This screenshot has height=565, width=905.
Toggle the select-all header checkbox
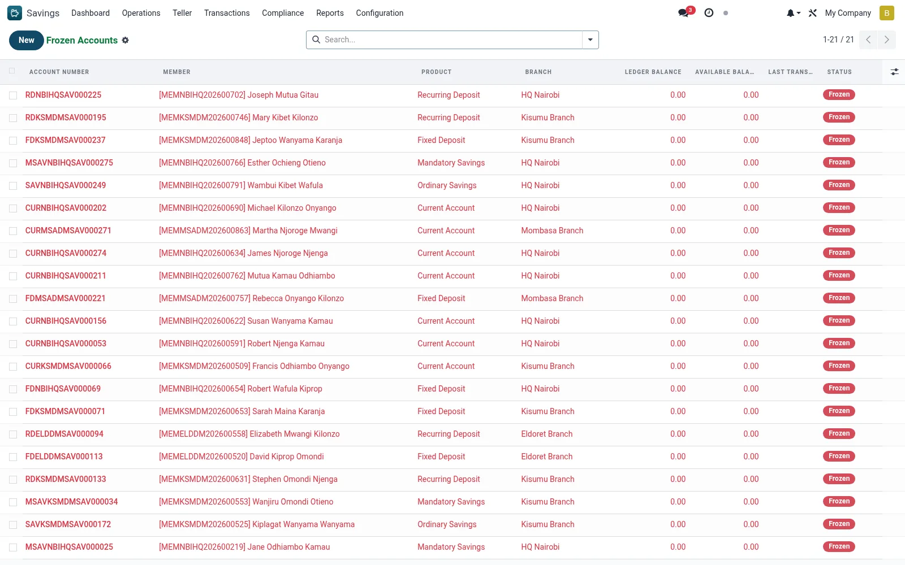click(12, 71)
